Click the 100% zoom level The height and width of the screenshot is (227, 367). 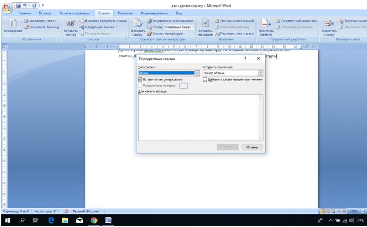(x=353, y=211)
